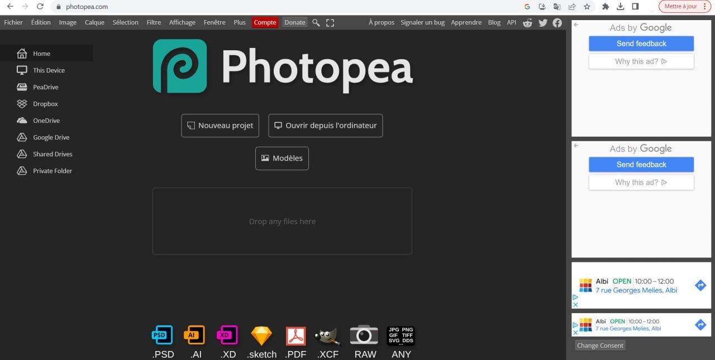Click the search magnifier icon in menu bar
Screen dimensions: 715x360
(x=316, y=22)
